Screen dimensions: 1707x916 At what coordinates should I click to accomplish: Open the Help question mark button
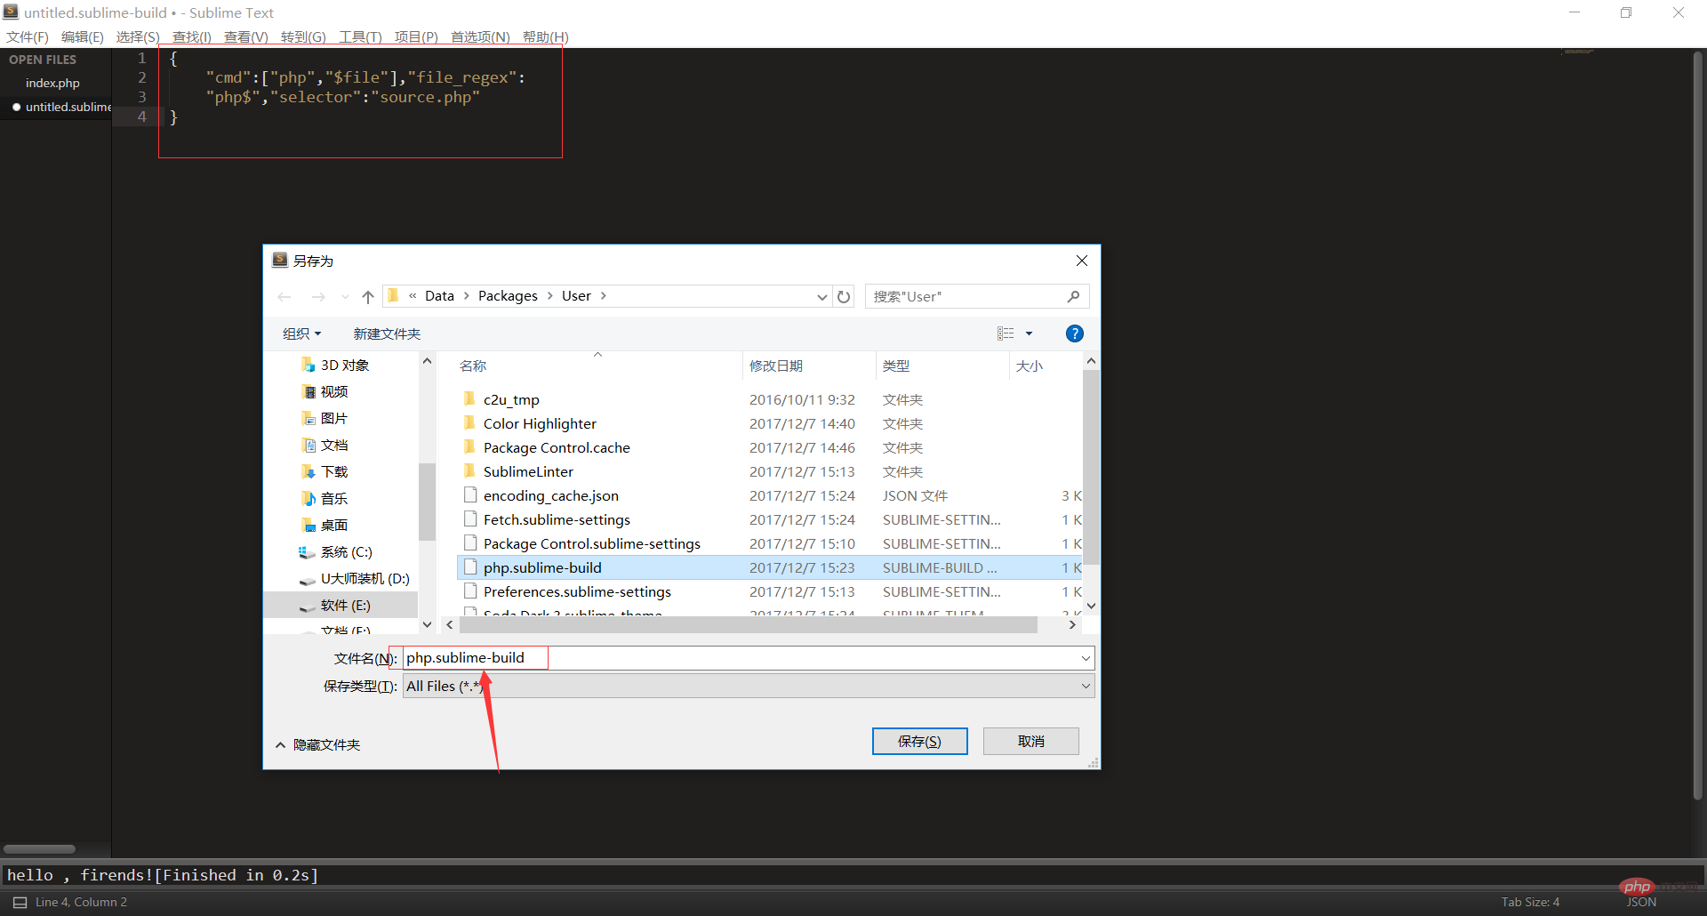[x=1074, y=333]
